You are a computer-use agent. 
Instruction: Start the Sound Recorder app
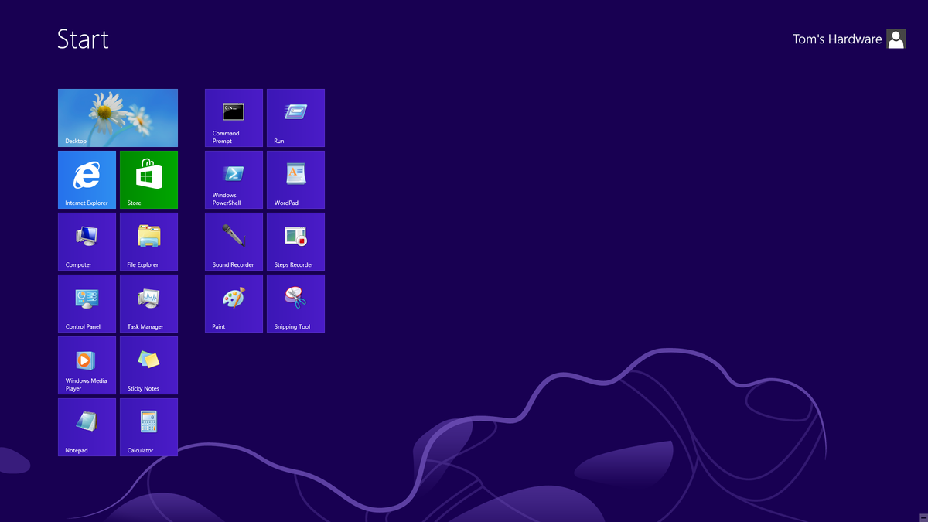[x=234, y=241]
